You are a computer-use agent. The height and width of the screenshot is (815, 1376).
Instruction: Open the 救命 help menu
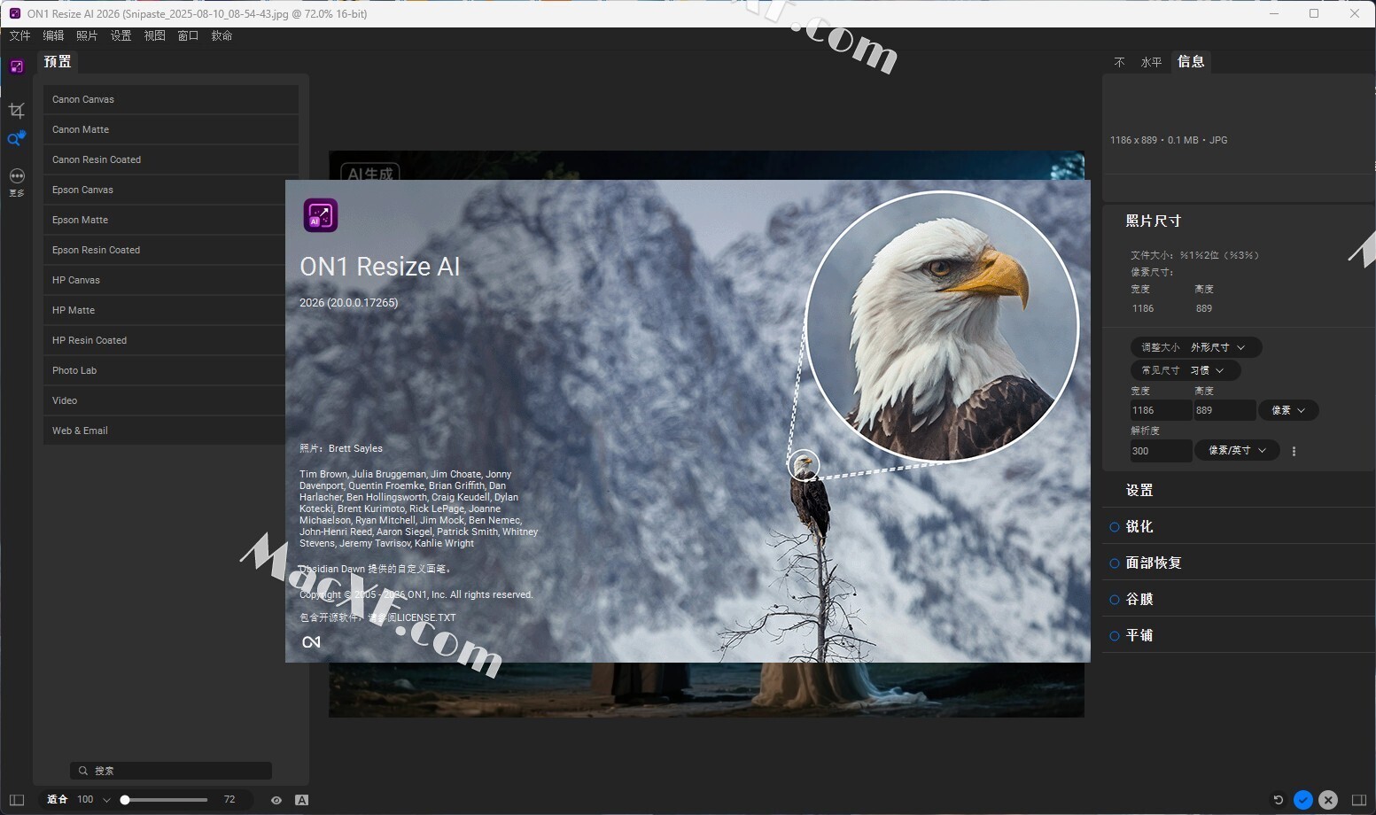222,35
